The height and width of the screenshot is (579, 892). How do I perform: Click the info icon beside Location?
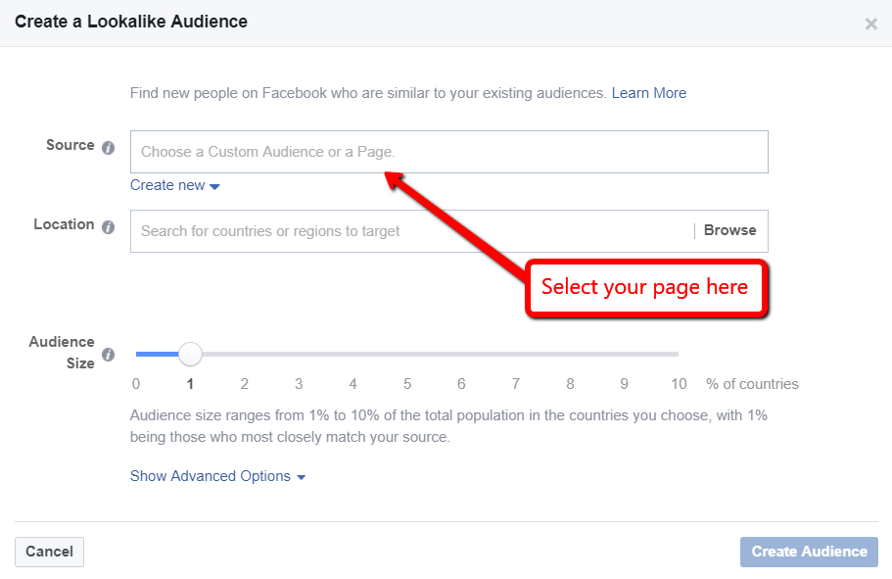point(108,226)
